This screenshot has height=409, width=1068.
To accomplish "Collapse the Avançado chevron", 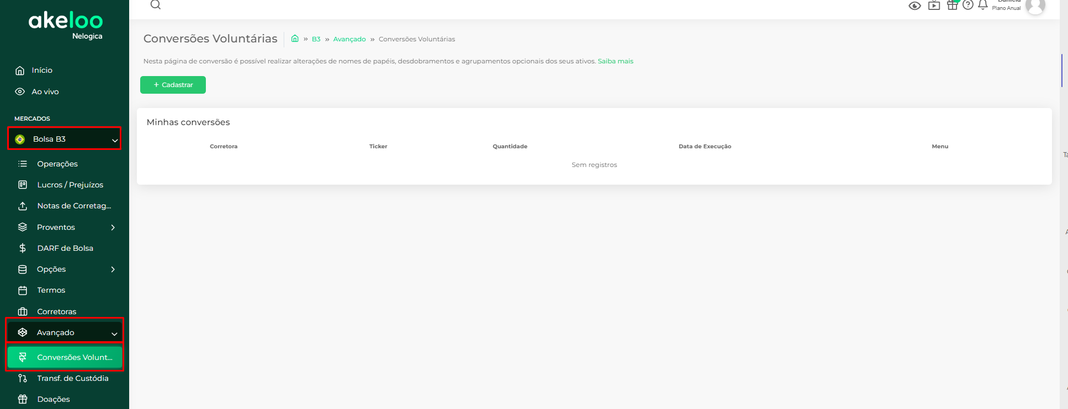I will [x=114, y=333].
